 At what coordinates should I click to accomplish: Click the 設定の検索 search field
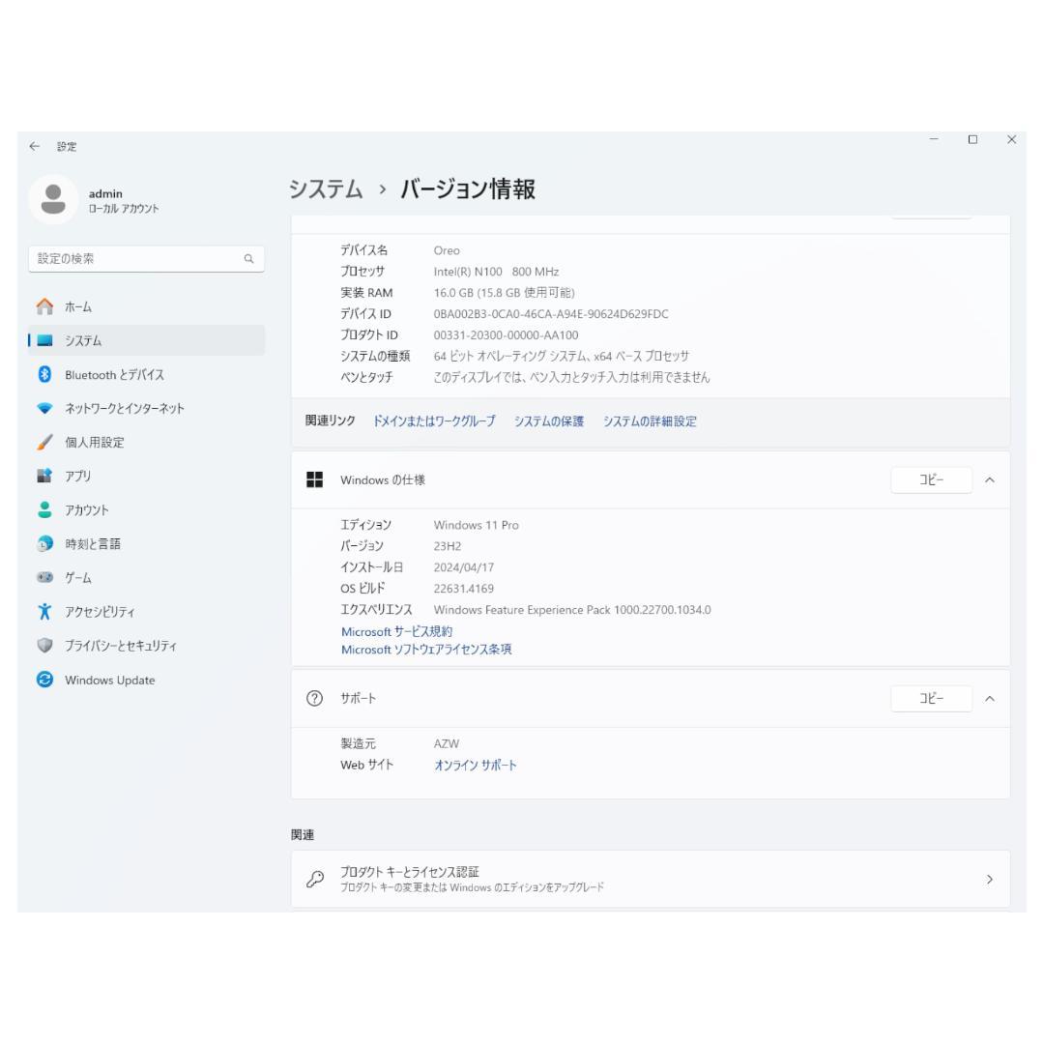[x=145, y=259]
